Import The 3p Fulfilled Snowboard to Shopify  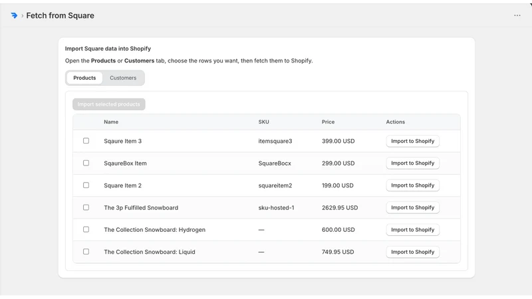pyautogui.click(x=412, y=207)
